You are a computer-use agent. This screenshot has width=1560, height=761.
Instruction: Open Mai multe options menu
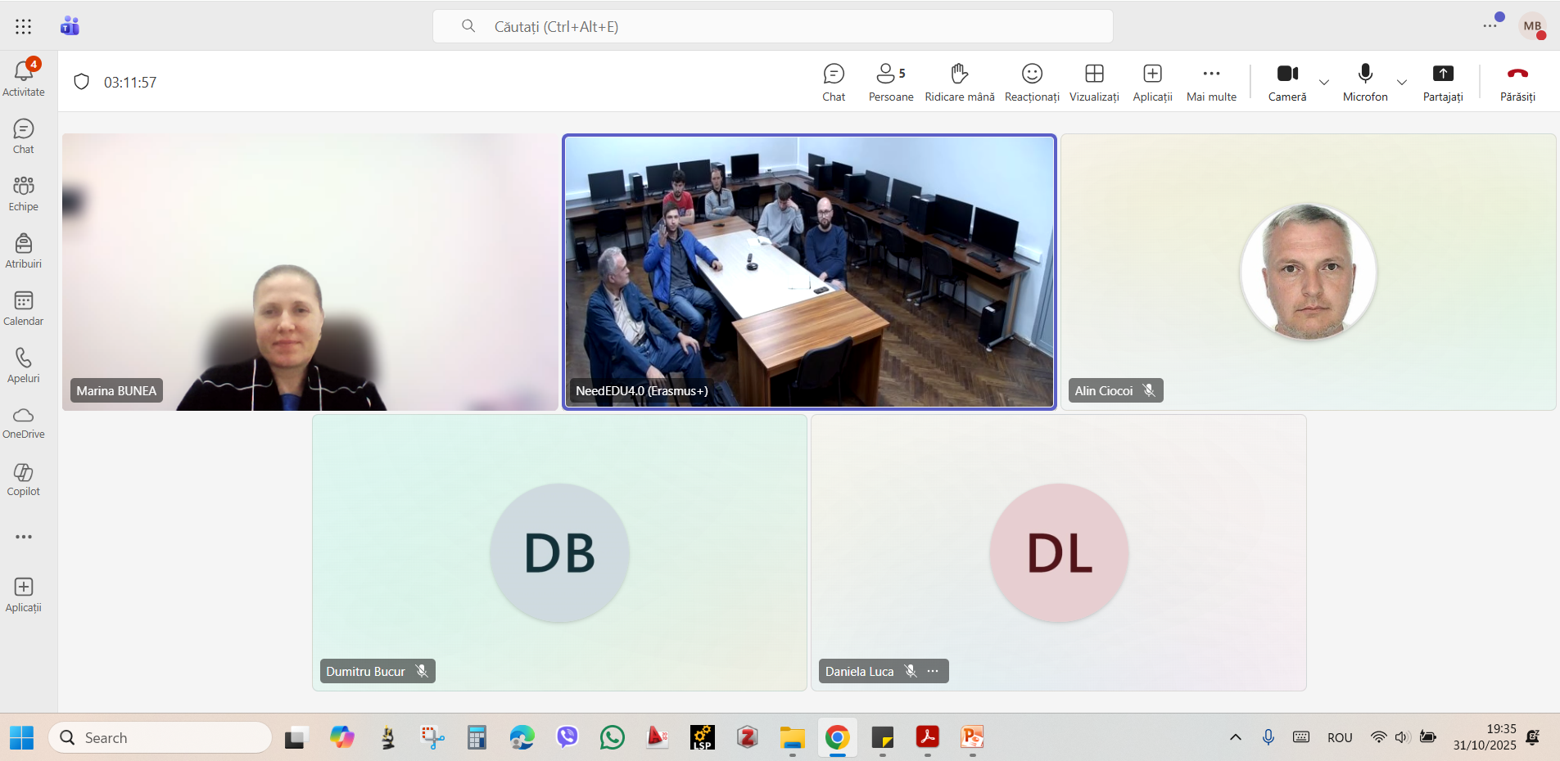(1211, 83)
